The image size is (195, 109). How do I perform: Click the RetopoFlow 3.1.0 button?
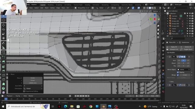[x=83, y=8]
